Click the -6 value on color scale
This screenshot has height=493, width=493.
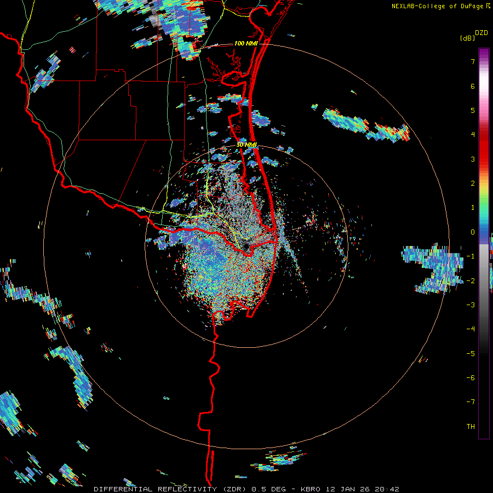tap(471, 378)
